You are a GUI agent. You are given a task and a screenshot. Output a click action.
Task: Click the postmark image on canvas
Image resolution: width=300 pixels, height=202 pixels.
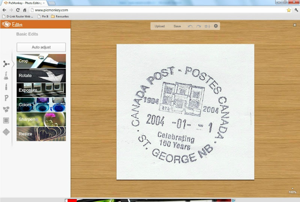[185, 112]
